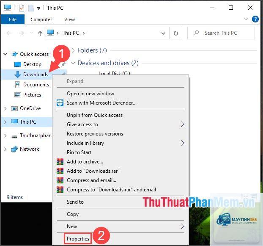
Task: Click the Documents icon in sidebar
Action: [x=18, y=85]
